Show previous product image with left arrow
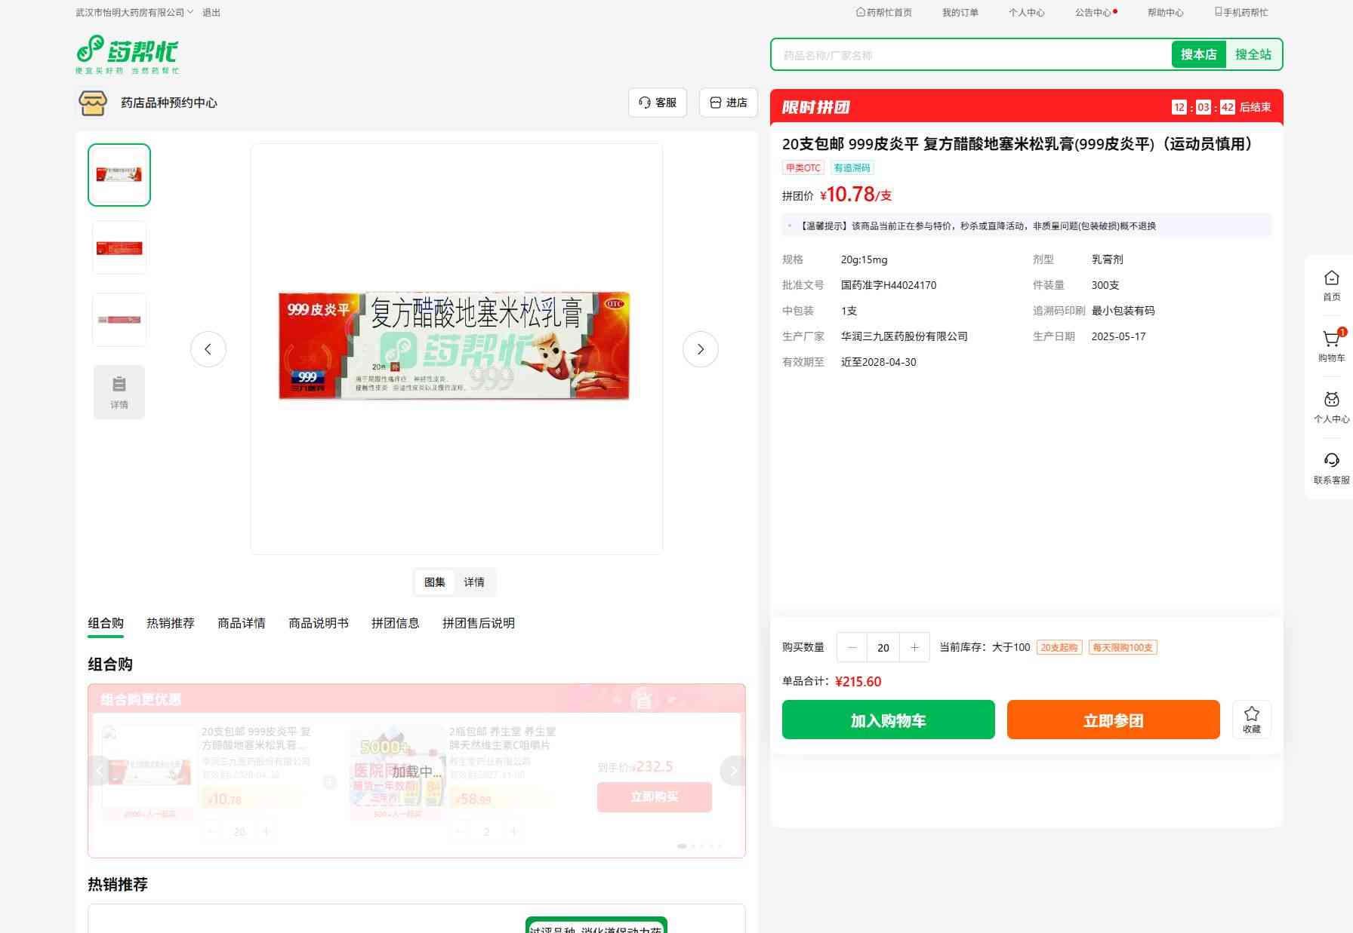 (x=208, y=349)
